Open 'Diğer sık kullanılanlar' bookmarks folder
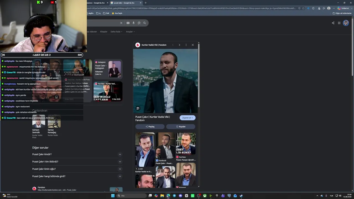 [342, 13]
